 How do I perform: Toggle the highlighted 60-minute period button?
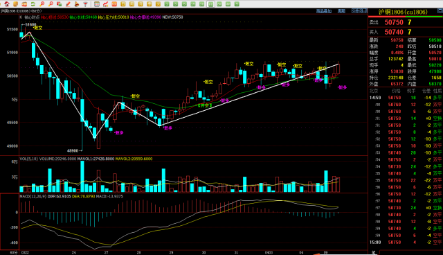click(210, 4)
